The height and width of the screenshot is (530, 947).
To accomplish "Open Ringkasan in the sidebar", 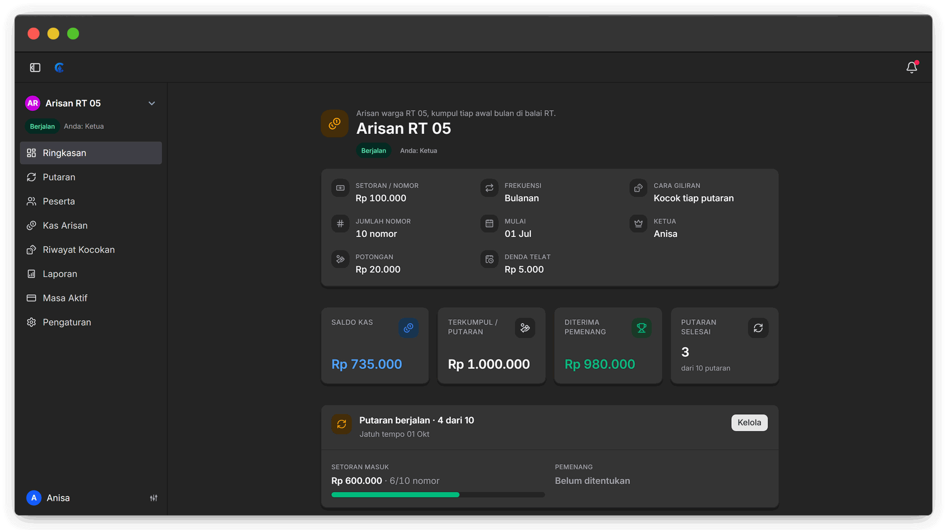I will 91,153.
